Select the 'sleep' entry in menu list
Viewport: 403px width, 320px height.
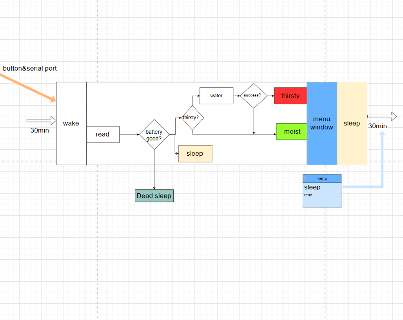322,187
